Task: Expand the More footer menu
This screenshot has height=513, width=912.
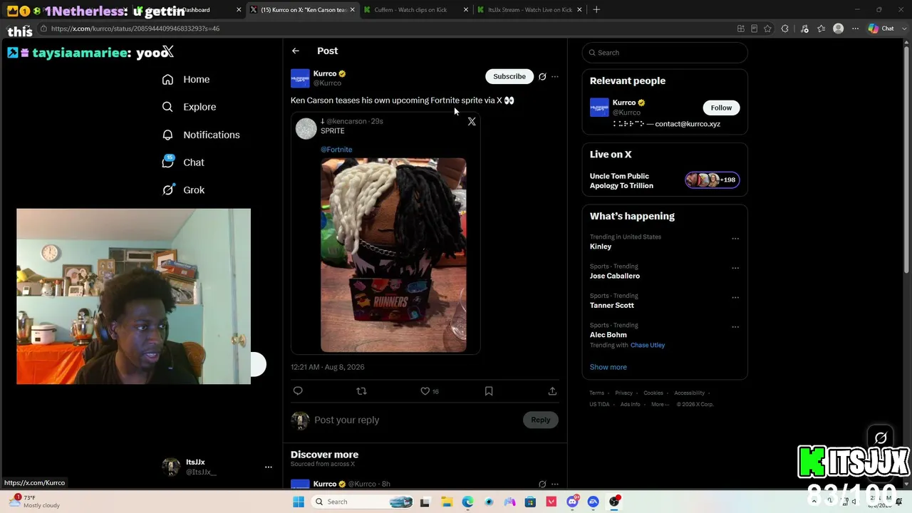Action: (x=660, y=404)
